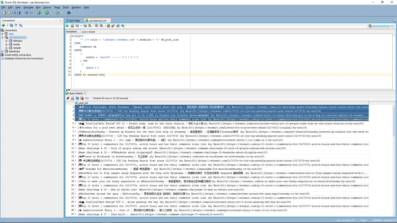Click the MD_post_link column header
This screenshot has width=397, height=223.
click(82, 103)
